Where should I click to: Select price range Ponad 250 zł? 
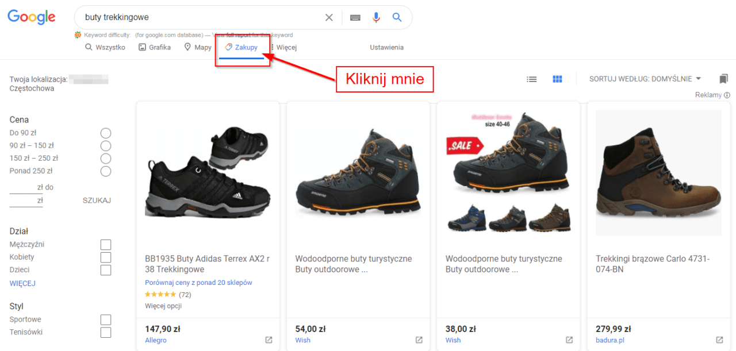(x=106, y=171)
